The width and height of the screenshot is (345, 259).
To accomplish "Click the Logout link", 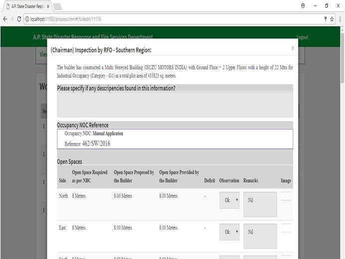I will [302, 37].
